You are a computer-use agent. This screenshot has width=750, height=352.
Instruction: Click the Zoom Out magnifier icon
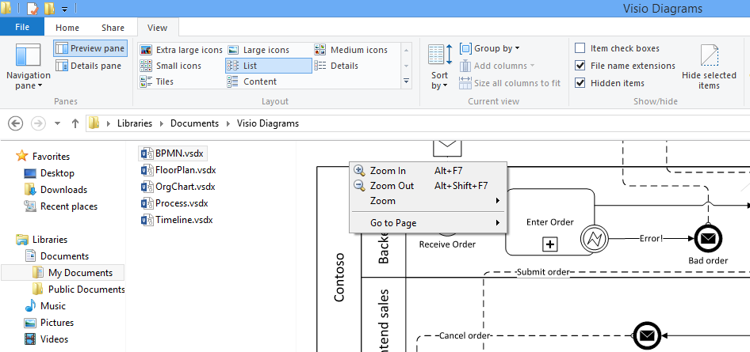point(359,186)
